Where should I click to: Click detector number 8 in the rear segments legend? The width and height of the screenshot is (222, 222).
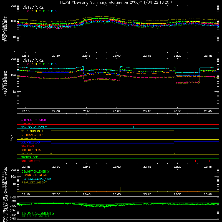[x=52, y=64]
